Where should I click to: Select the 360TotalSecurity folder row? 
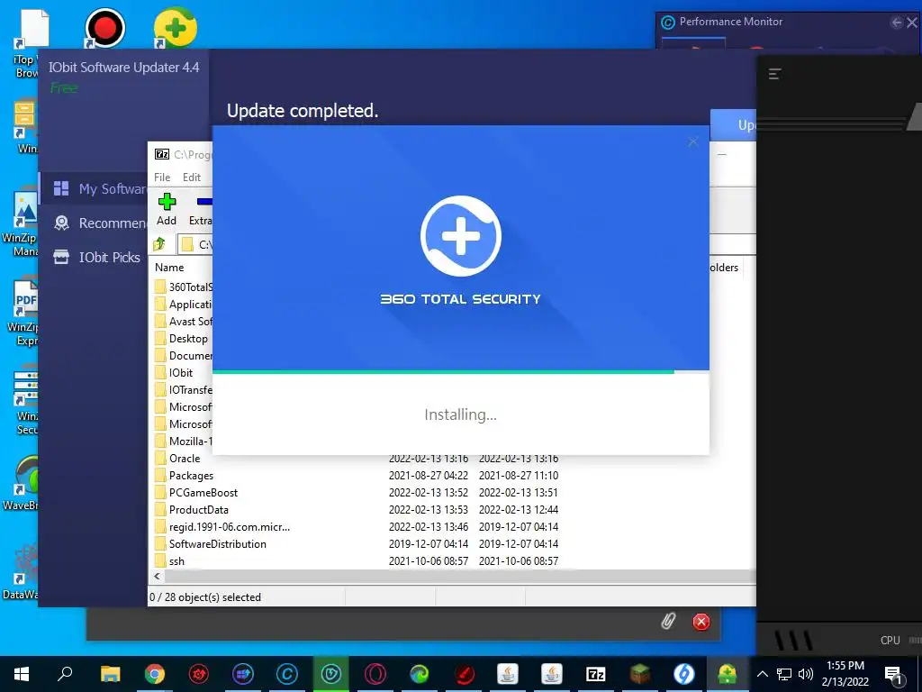[x=183, y=287]
